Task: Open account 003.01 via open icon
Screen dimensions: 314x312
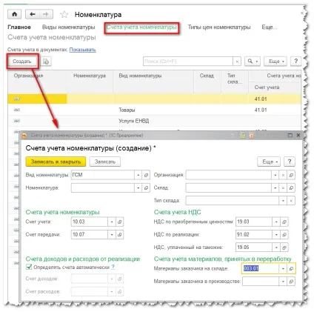Action: [291, 268]
